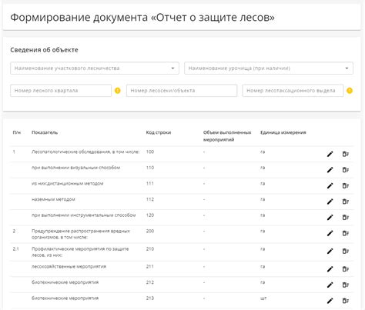Click «Объем выполненных мероприятий» column header
Image resolution: width=365 pixels, height=310 pixels.
click(x=227, y=136)
